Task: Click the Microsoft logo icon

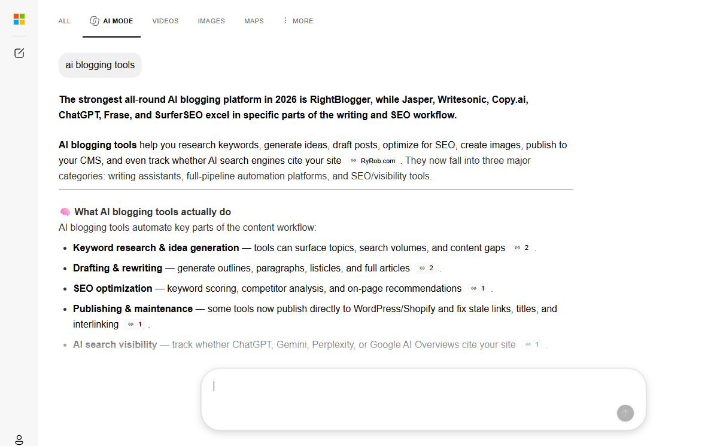Action: tap(19, 19)
